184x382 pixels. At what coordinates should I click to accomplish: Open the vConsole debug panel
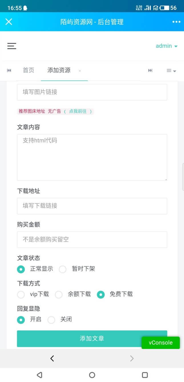point(161,342)
